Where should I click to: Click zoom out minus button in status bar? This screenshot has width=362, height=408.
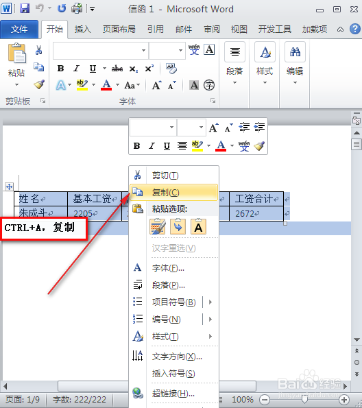tap(265, 399)
